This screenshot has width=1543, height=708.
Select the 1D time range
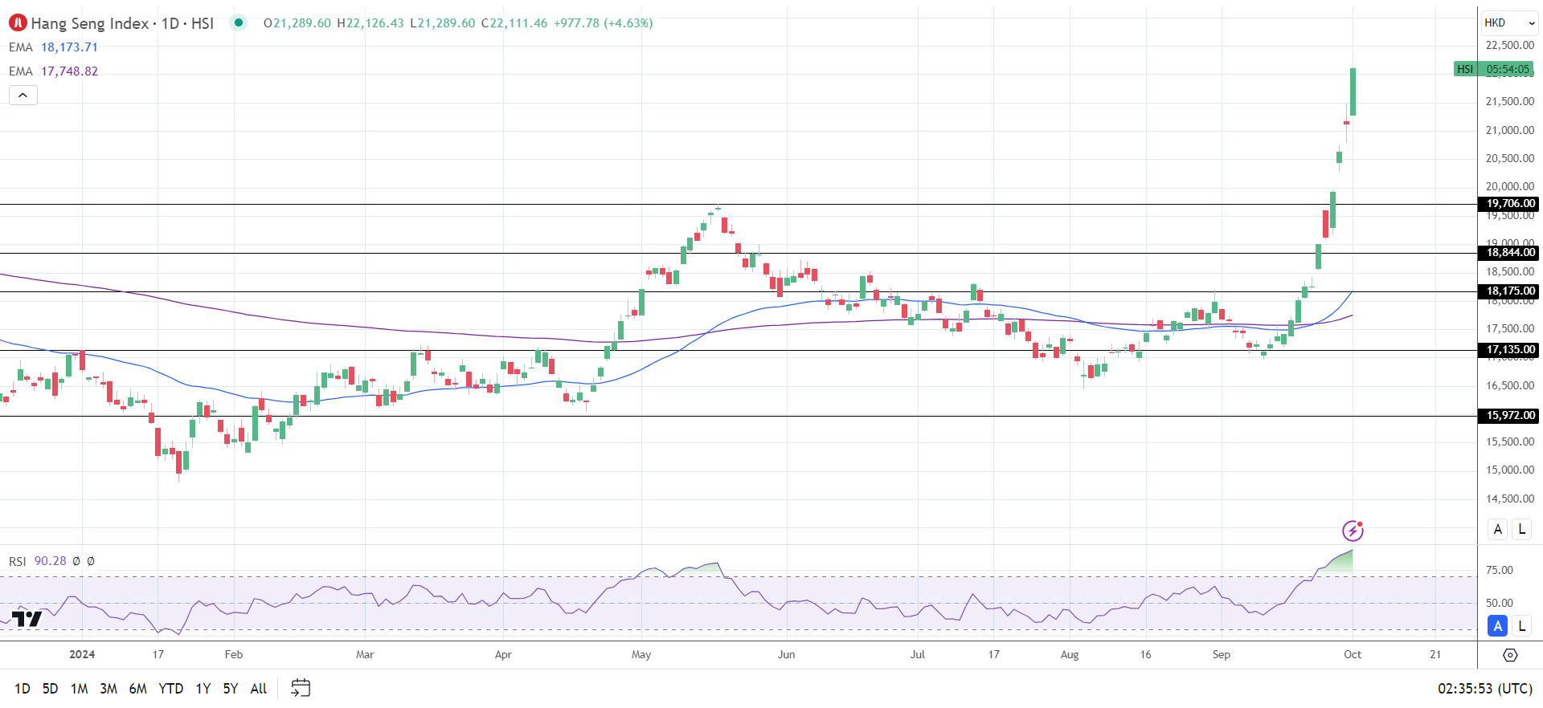23,689
